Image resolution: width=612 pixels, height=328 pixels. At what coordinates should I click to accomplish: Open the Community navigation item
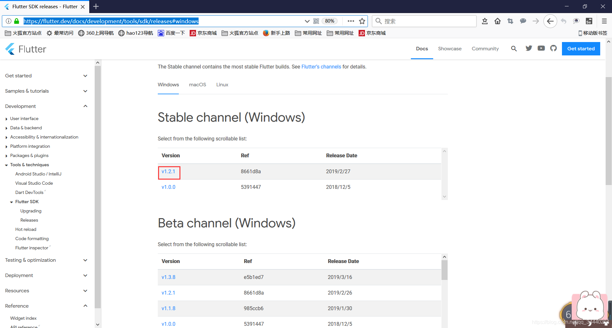tap(485, 49)
